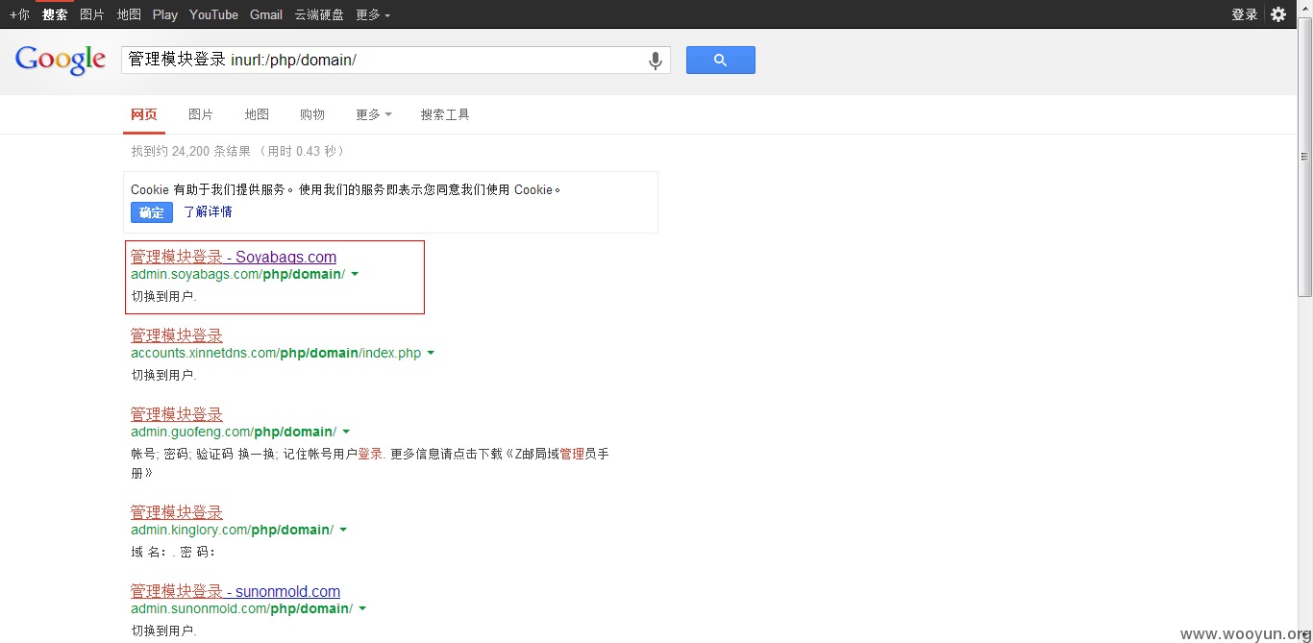Click the admin.kinglory.com/php/domain/ URL text
The width and height of the screenshot is (1313, 643).
click(x=232, y=530)
